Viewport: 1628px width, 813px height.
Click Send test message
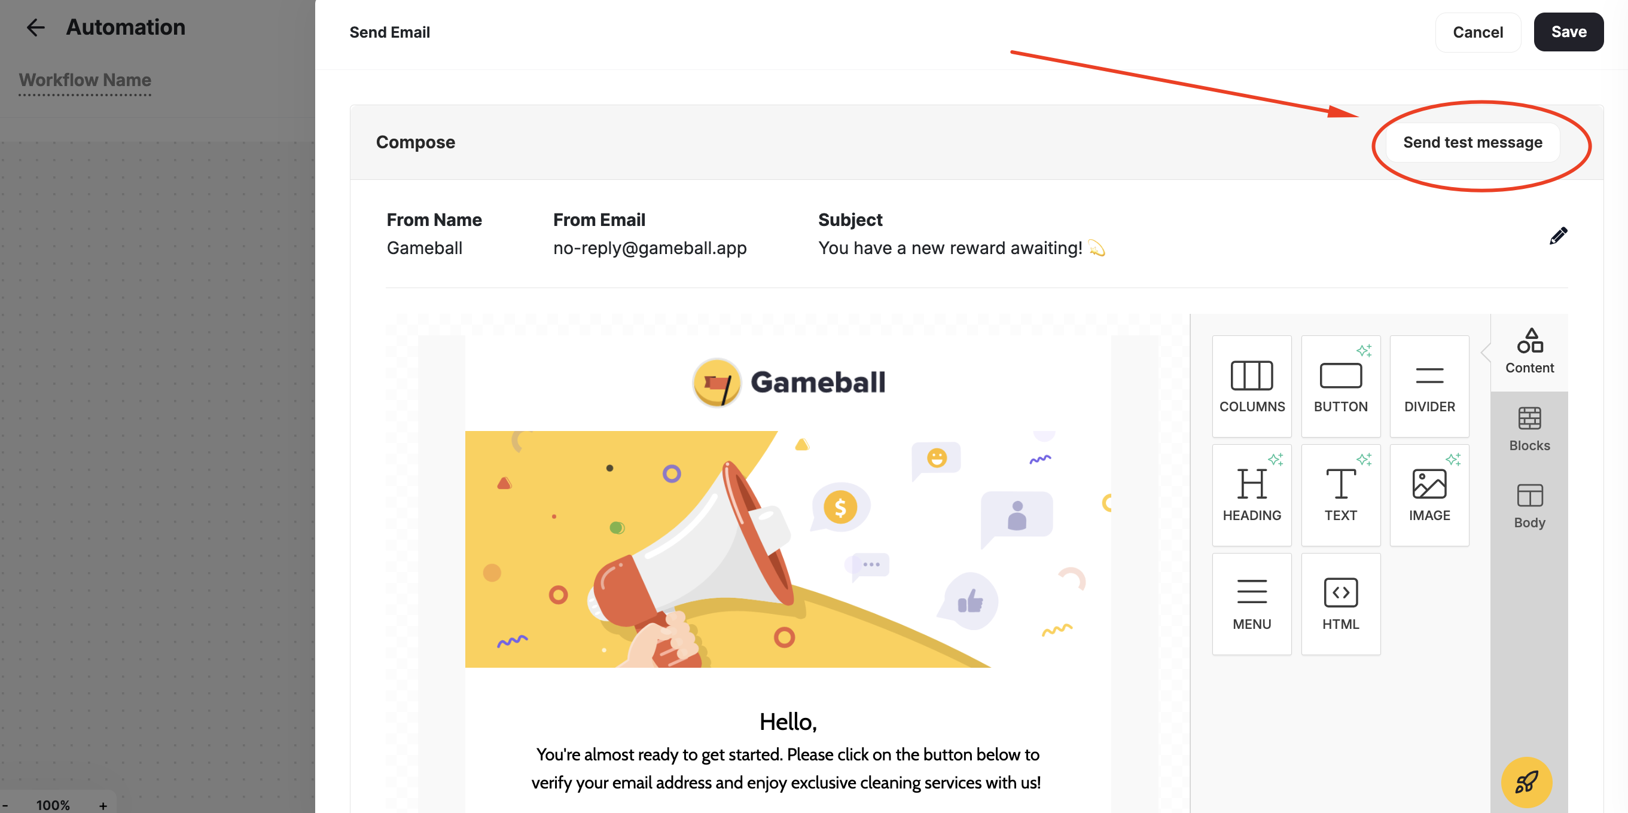[1472, 142]
